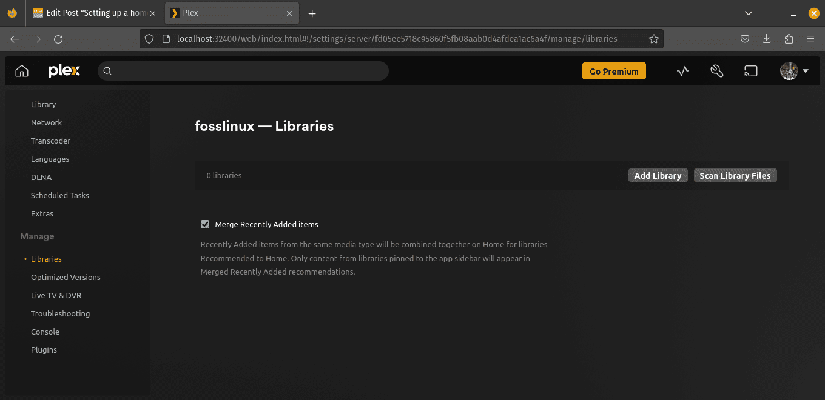Screen dimensions: 825x400
Task: Reload the current page
Action: 58,39
